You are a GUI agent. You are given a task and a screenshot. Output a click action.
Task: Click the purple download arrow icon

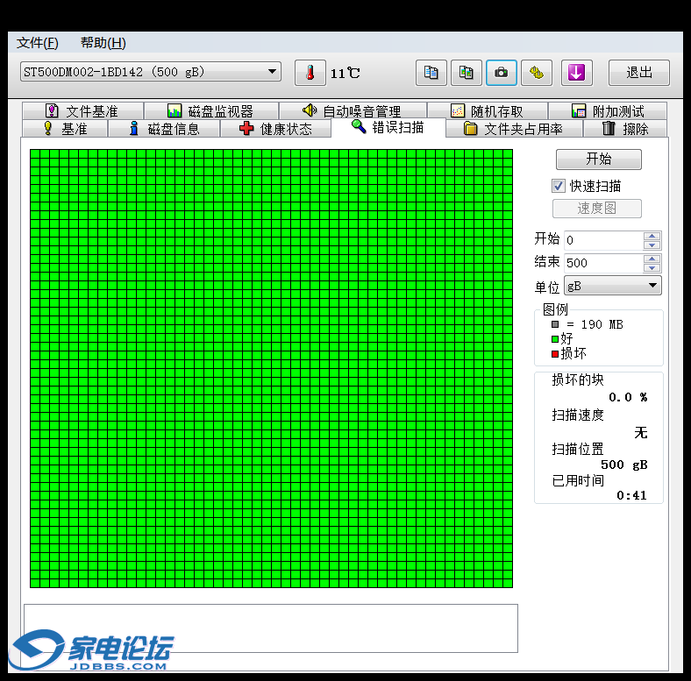[576, 73]
